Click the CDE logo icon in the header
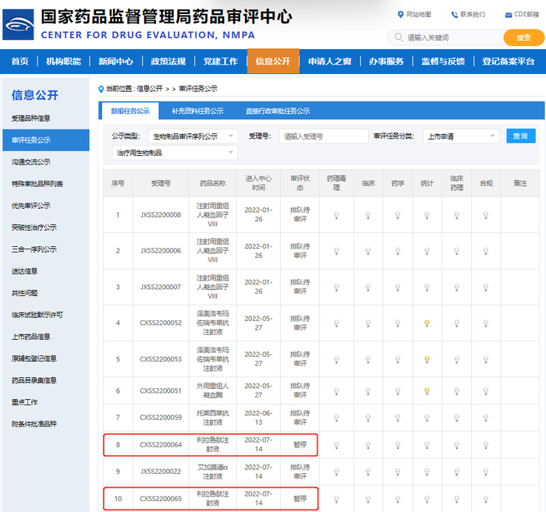This screenshot has height=512, width=546. (x=18, y=25)
